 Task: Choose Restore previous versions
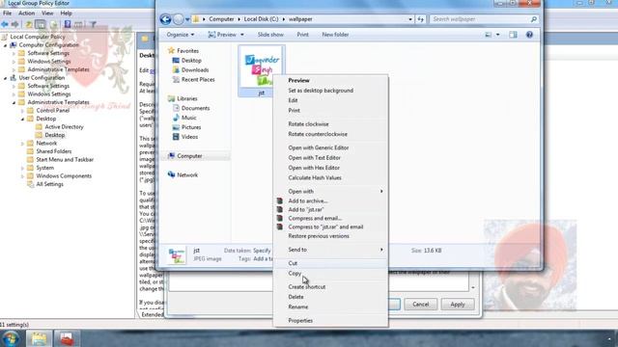(x=319, y=236)
